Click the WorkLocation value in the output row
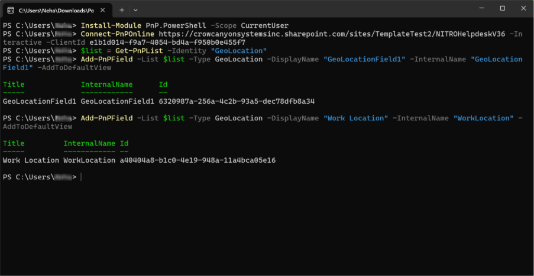Screen dimensions: 534x276 (89, 160)
